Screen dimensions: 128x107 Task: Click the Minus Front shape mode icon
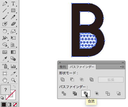coord(72,80)
